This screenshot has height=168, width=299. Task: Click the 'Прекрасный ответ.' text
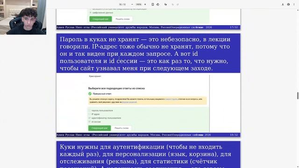[102, 94]
